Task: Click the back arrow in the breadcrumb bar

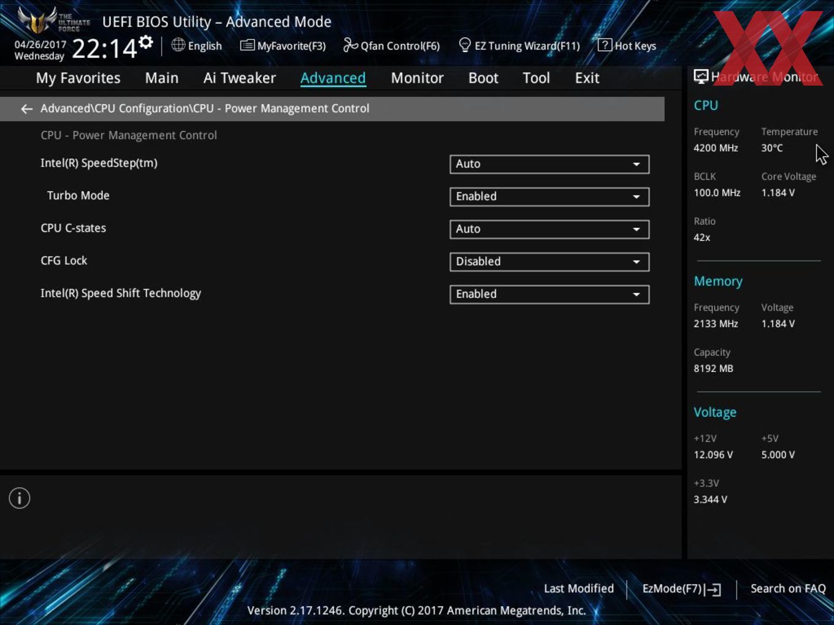Action: click(x=26, y=109)
